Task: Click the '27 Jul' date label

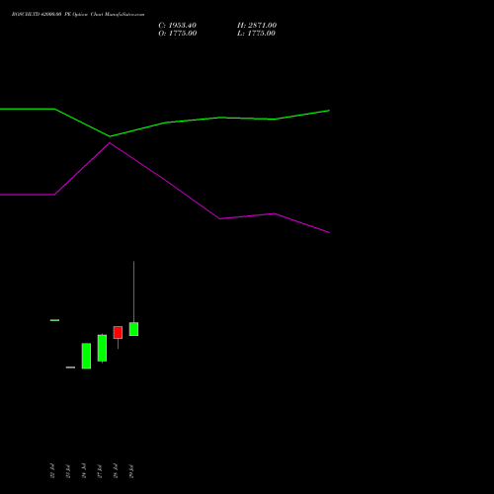Action: coord(100,471)
